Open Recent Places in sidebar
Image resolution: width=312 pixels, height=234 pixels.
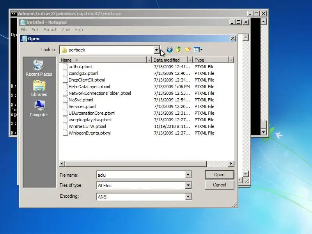coord(39,68)
